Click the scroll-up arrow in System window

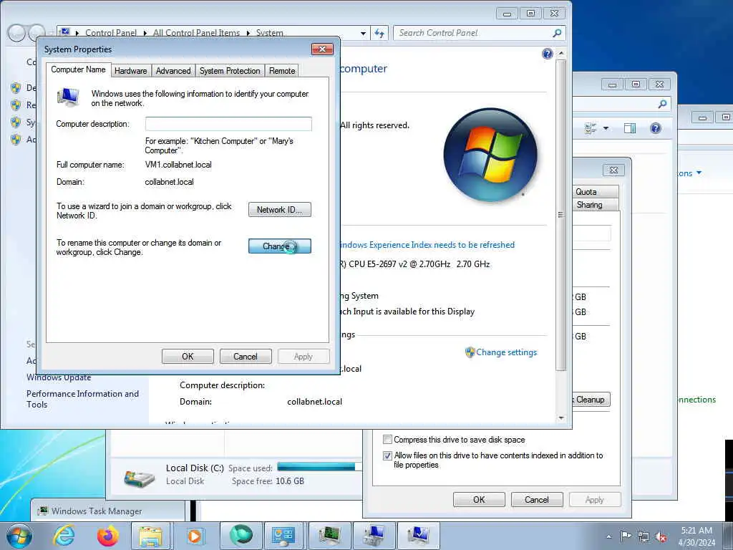point(561,54)
